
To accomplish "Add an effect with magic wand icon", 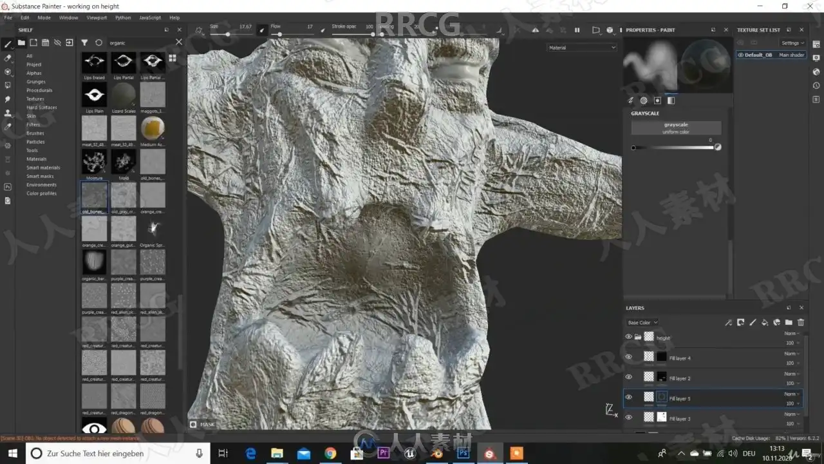I will (x=728, y=322).
